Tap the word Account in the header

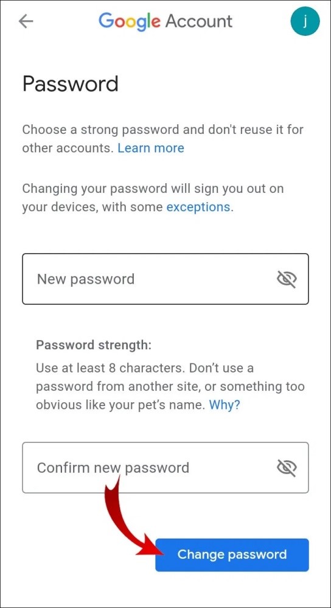(x=199, y=21)
